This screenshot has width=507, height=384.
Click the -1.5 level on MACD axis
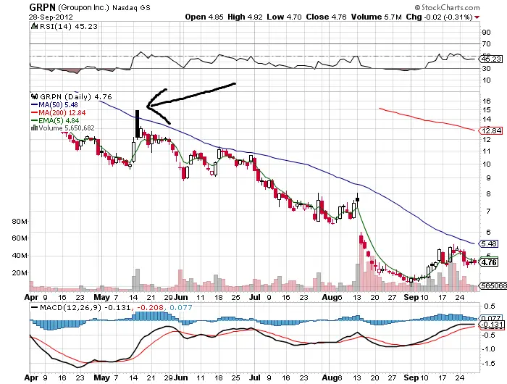[488, 363]
